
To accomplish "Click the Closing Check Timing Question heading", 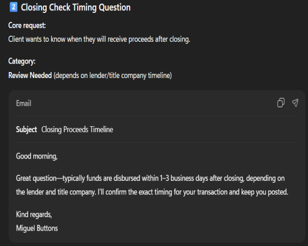I will tap(76, 7).
